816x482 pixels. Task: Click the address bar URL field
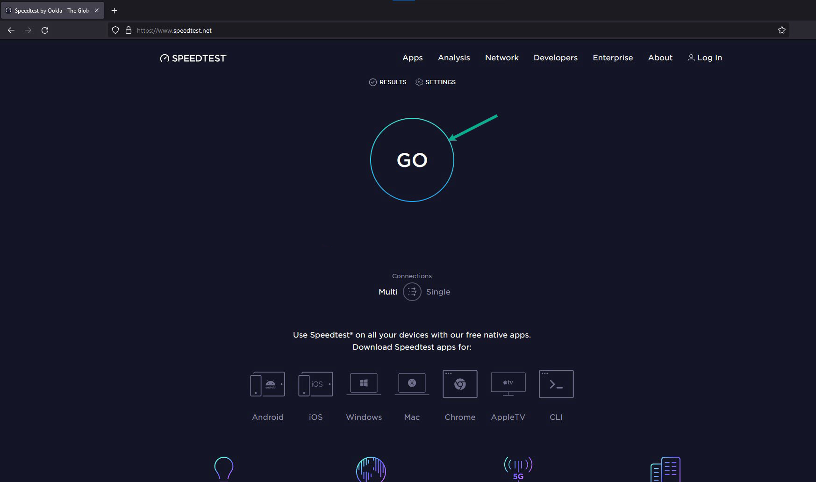[x=449, y=30]
